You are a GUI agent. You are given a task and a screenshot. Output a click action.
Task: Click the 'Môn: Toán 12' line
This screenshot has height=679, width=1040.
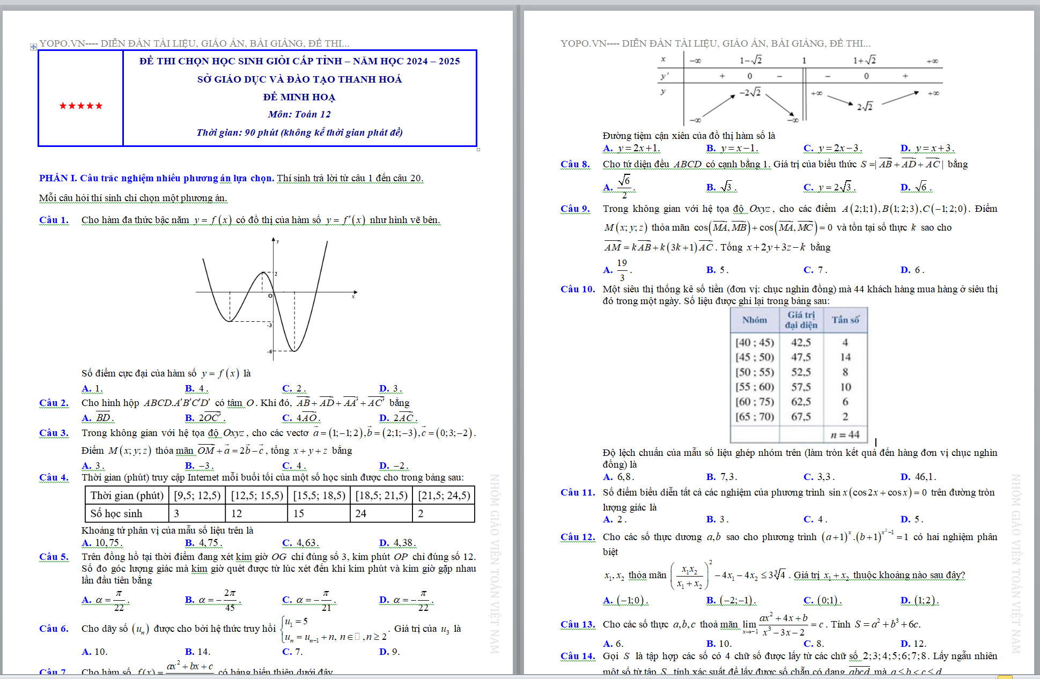coord(299,114)
